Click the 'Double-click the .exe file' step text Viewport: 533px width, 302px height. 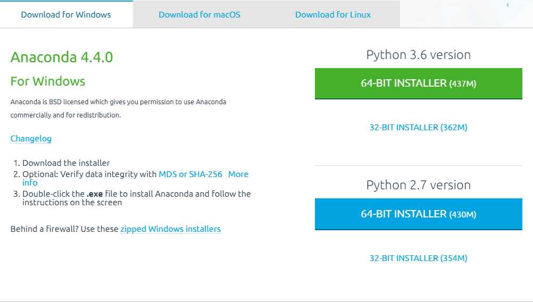pos(137,198)
